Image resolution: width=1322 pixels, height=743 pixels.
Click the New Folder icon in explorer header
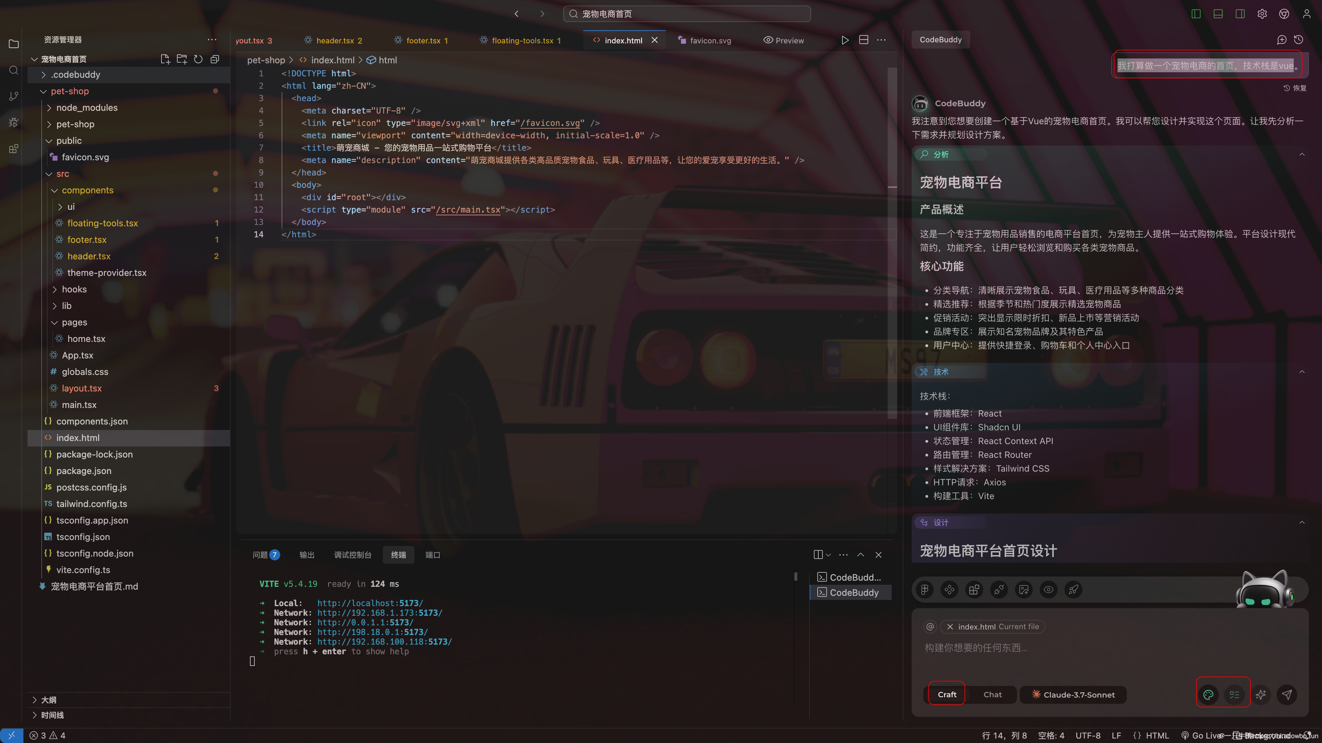[182, 59]
